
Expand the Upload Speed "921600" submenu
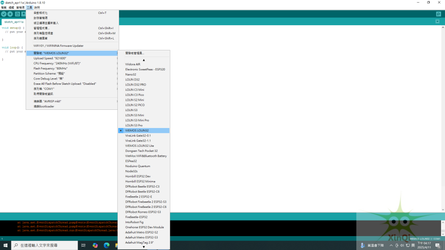[72, 58]
